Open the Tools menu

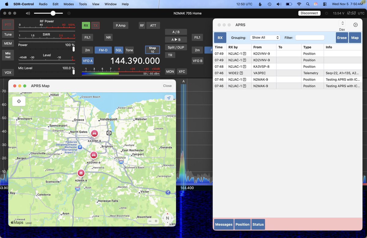(83, 4)
